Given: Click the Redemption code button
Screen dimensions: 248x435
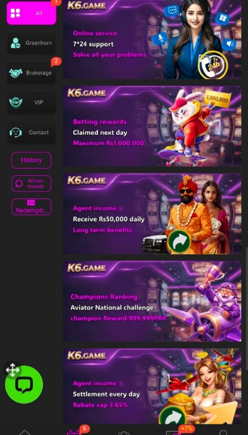Looking at the screenshot, I should coord(31,207).
